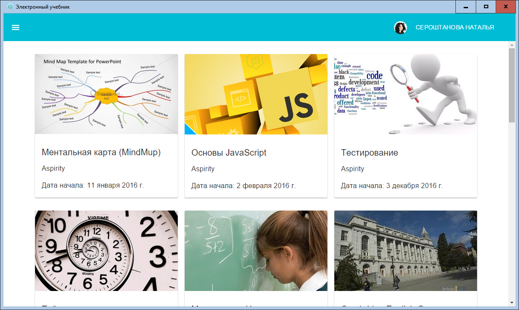Open the spiral clock course image
519x310 pixels.
click(x=106, y=251)
